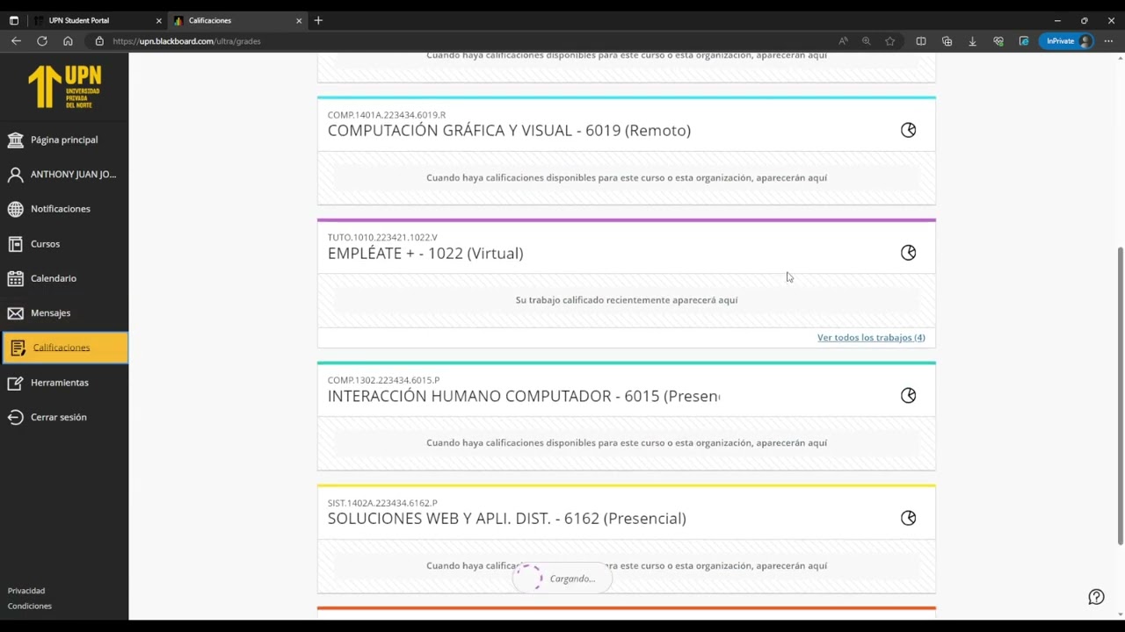Open Página principal from the sidebar

pos(64,140)
